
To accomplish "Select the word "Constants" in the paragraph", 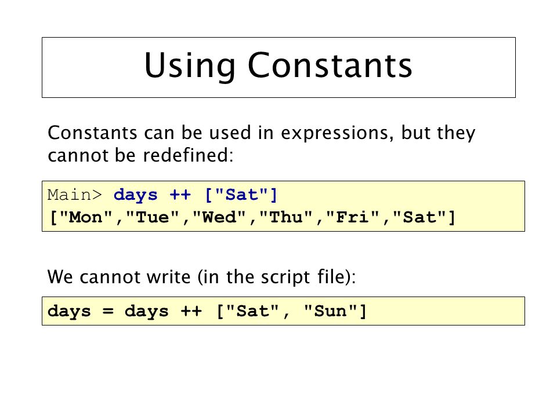I will [x=92, y=133].
